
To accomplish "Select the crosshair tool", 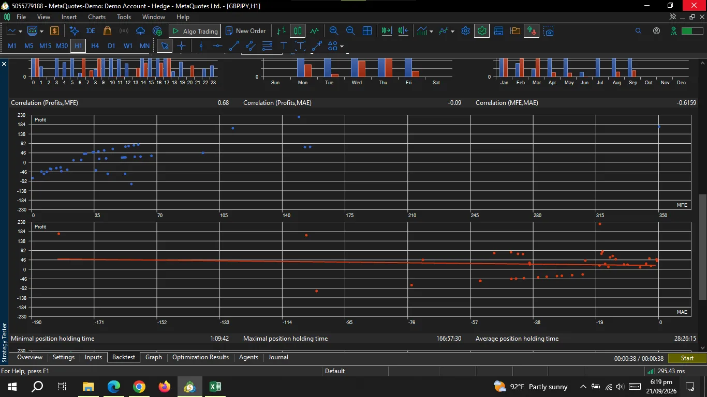I will [181, 46].
